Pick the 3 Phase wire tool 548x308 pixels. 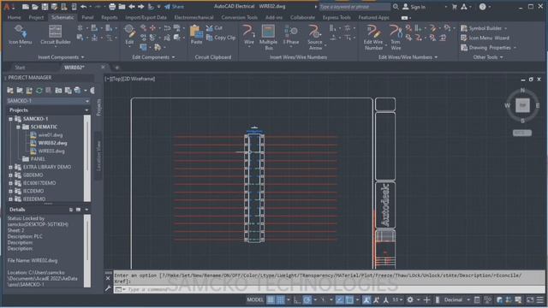tap(291, 35)
